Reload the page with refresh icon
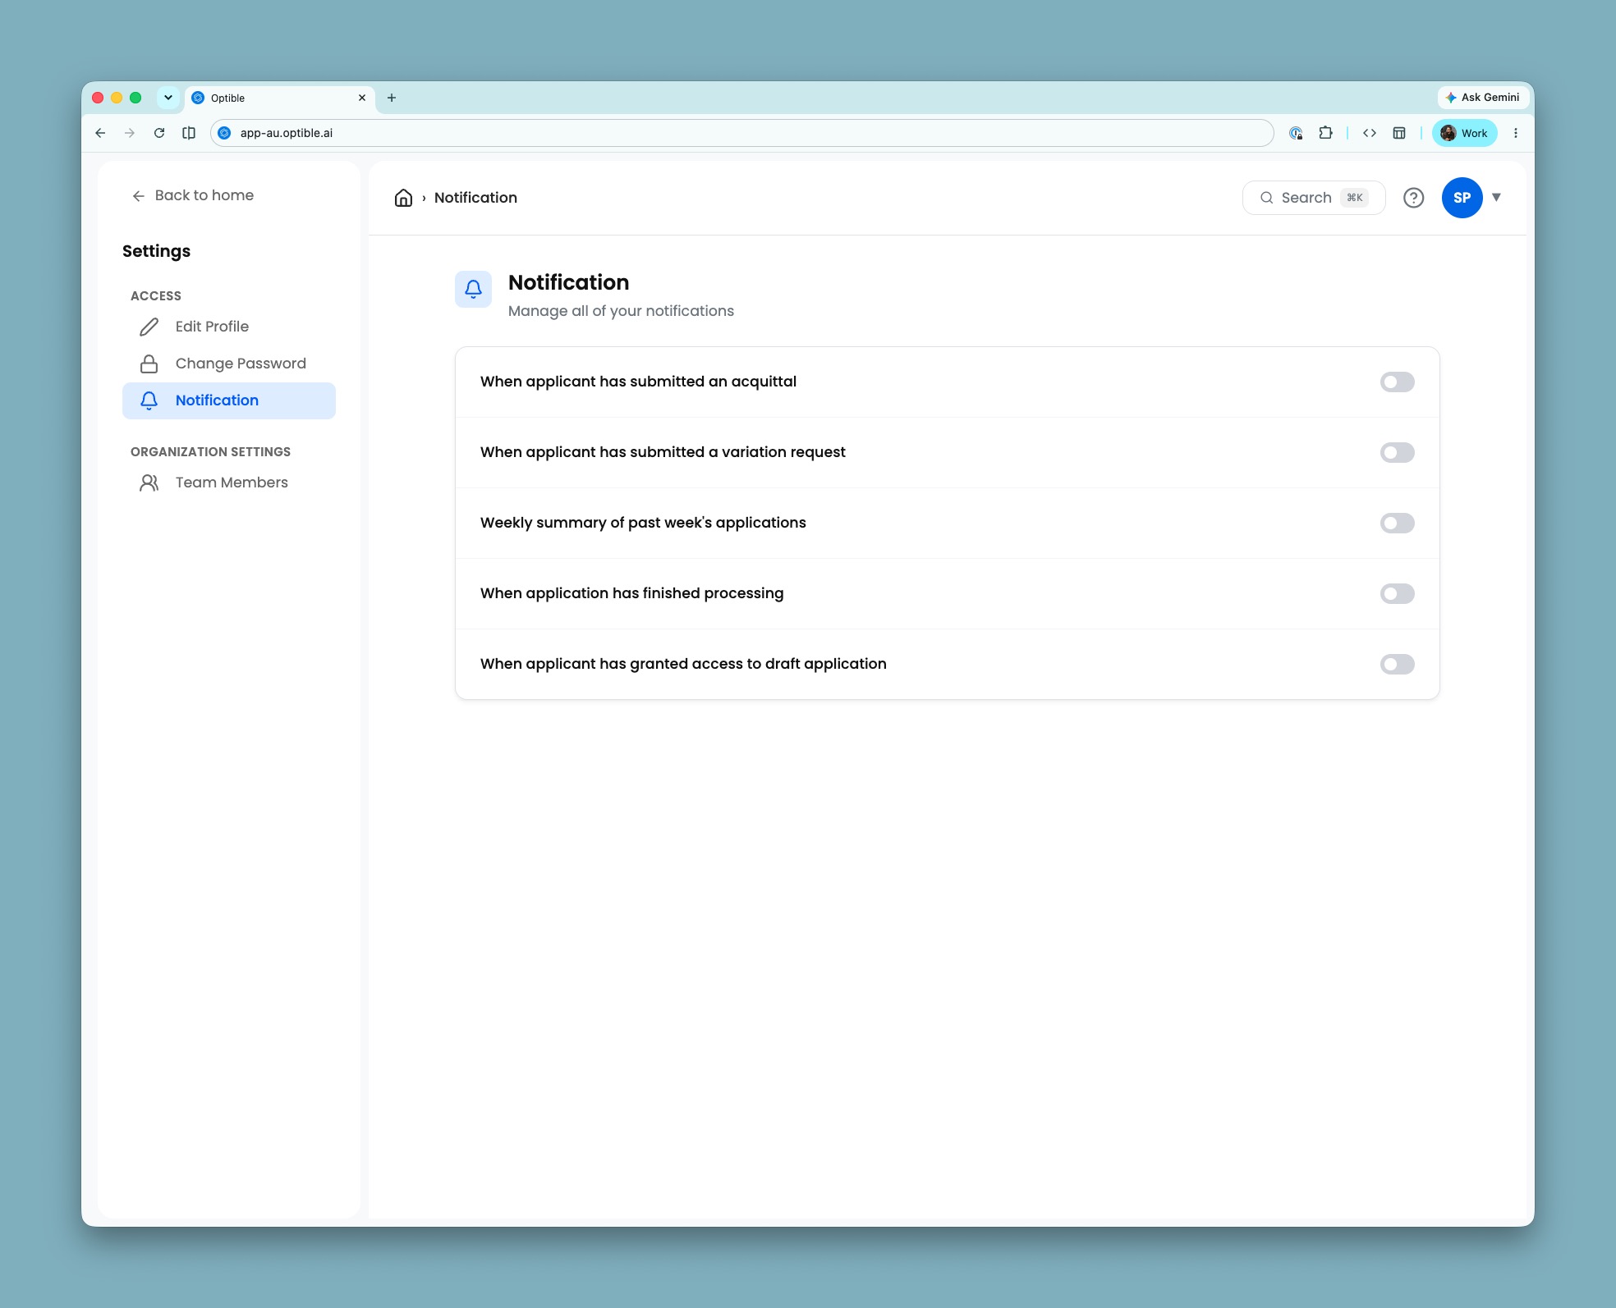 coord(159,133)
